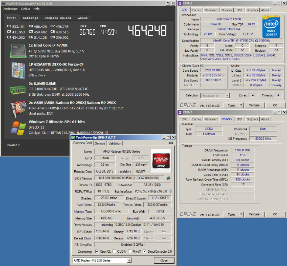Click the GPU-Z title bar app icon
287x266 pixels.
click(73, 137)
